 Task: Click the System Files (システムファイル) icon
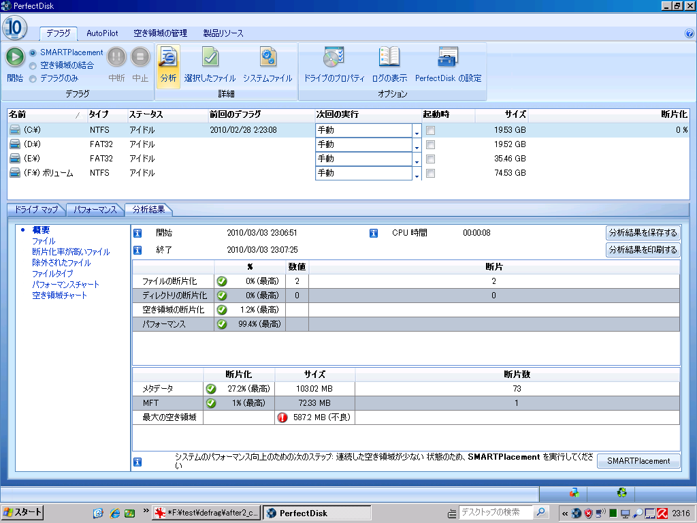coord(268,58)
